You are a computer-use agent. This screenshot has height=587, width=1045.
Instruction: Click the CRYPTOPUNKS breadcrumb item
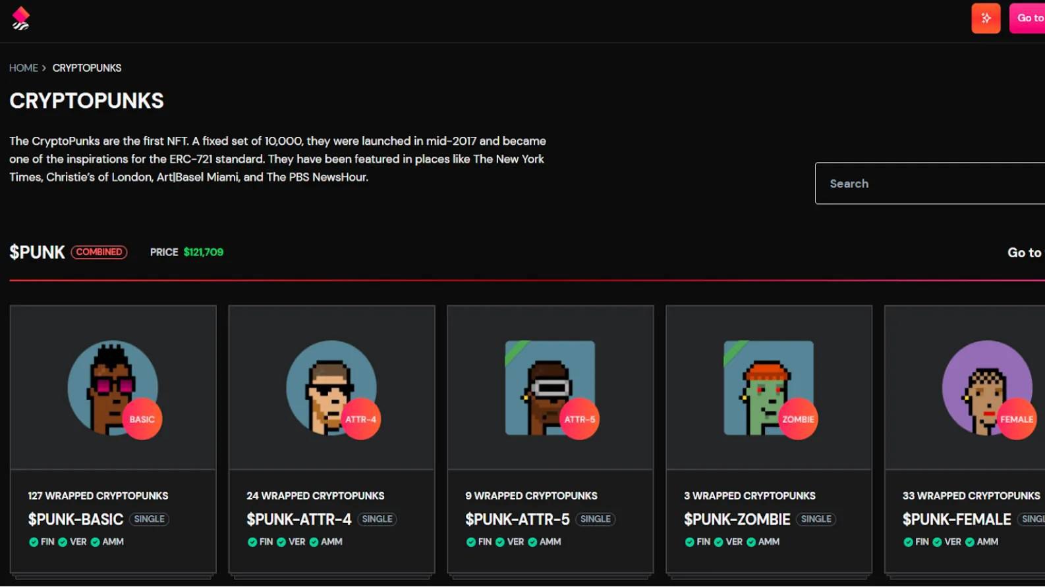[87, 68]
